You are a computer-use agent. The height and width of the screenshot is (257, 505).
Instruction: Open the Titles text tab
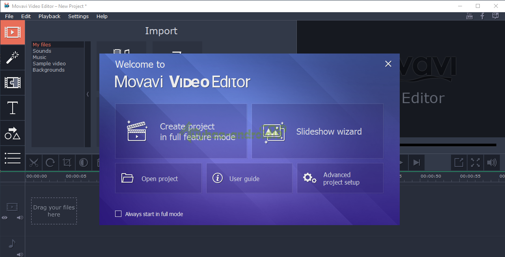(x=13, y=108)
